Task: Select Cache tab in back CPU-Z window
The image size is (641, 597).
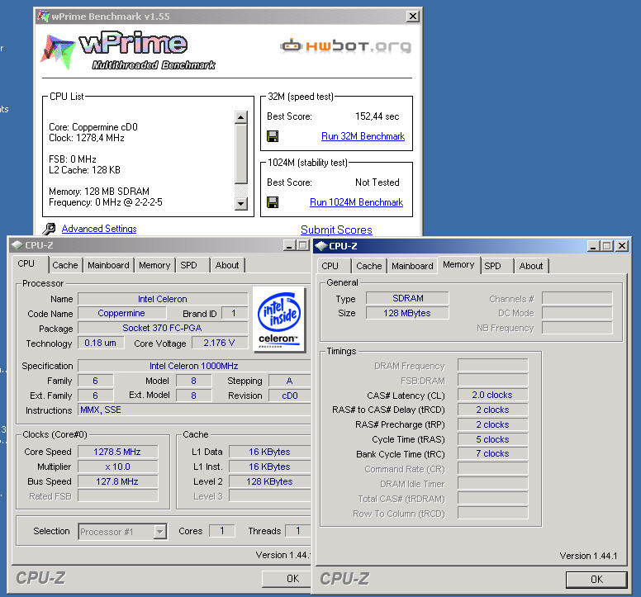Action: pyautogui.click(x=65, y=265)
